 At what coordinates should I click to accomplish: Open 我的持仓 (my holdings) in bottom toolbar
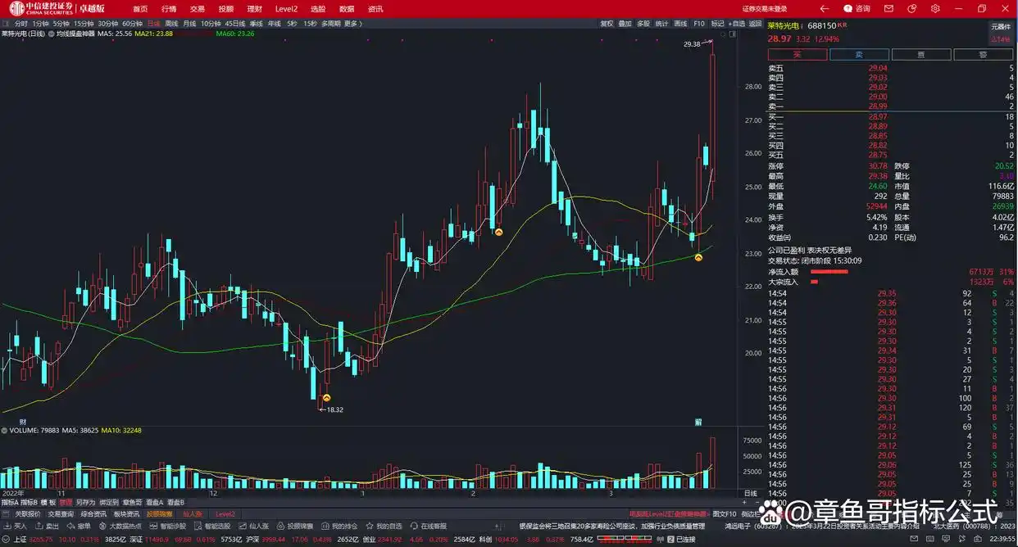click(x=340, y=526)
